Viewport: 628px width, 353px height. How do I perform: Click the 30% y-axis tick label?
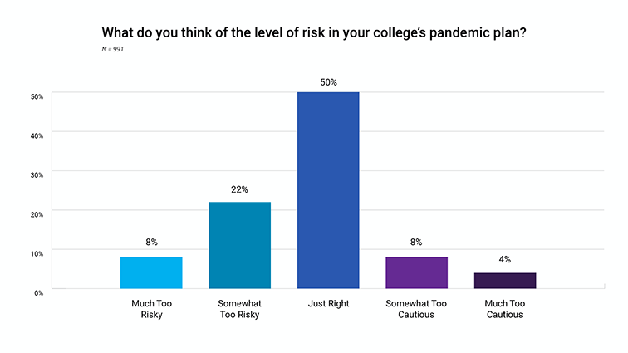(x=37, y=173)
